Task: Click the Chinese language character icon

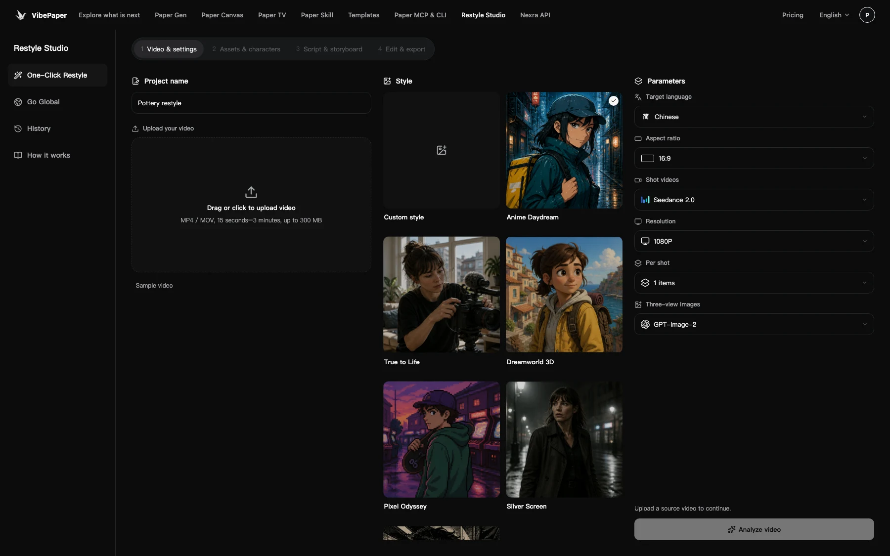Action: [646, 117]
